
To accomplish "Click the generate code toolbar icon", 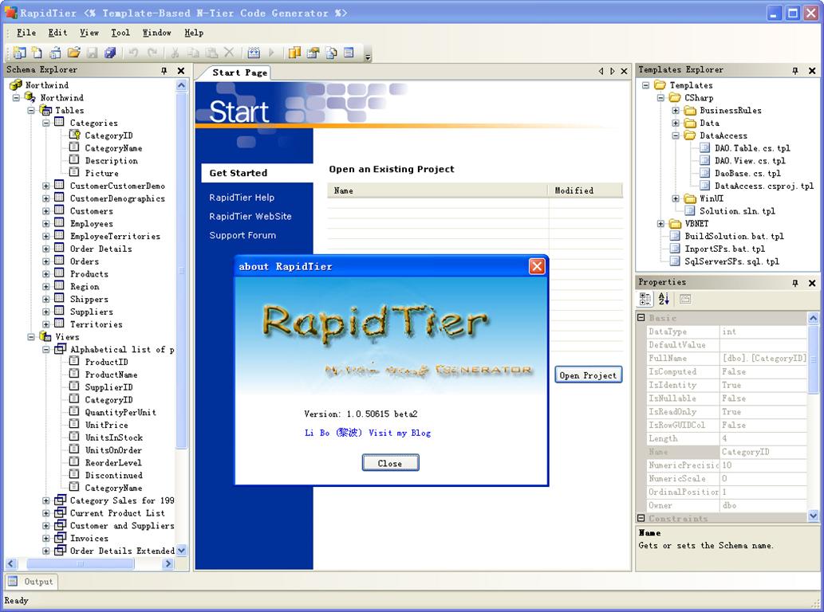I will click(x=254, y=53).
